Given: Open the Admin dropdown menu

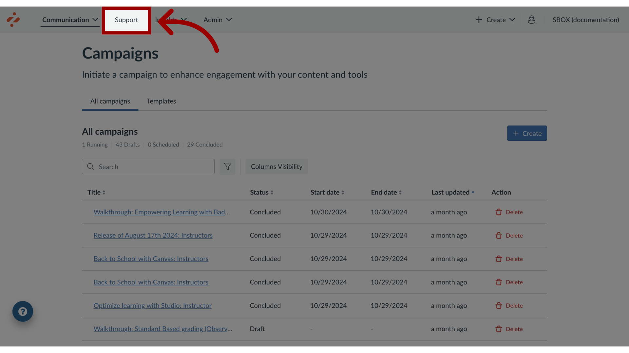Looking at the screenshot, I should pyautogui.click(x=218, y=20).
